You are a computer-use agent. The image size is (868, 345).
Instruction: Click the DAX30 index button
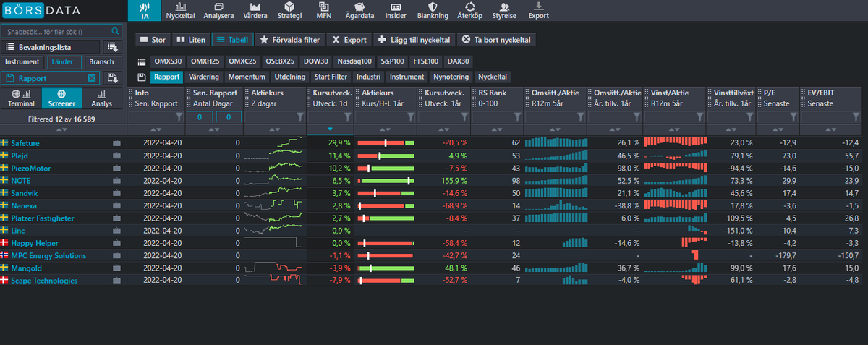[459, 61]
